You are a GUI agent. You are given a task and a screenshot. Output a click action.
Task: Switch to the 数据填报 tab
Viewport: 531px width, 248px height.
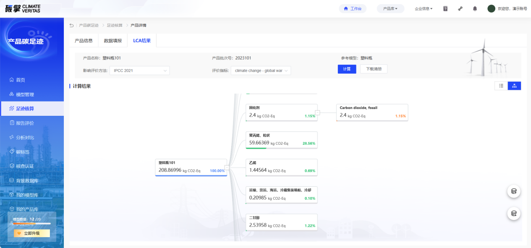(113, 41)
